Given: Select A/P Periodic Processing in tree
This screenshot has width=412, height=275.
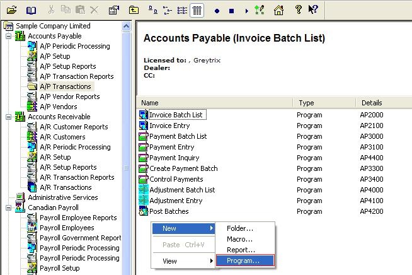Looking at the screenshot, I should [75, 46].
